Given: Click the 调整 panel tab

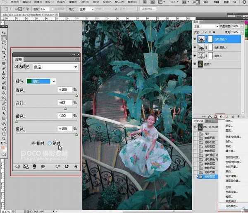Looking at the screenshot, I should coord(18,59).
